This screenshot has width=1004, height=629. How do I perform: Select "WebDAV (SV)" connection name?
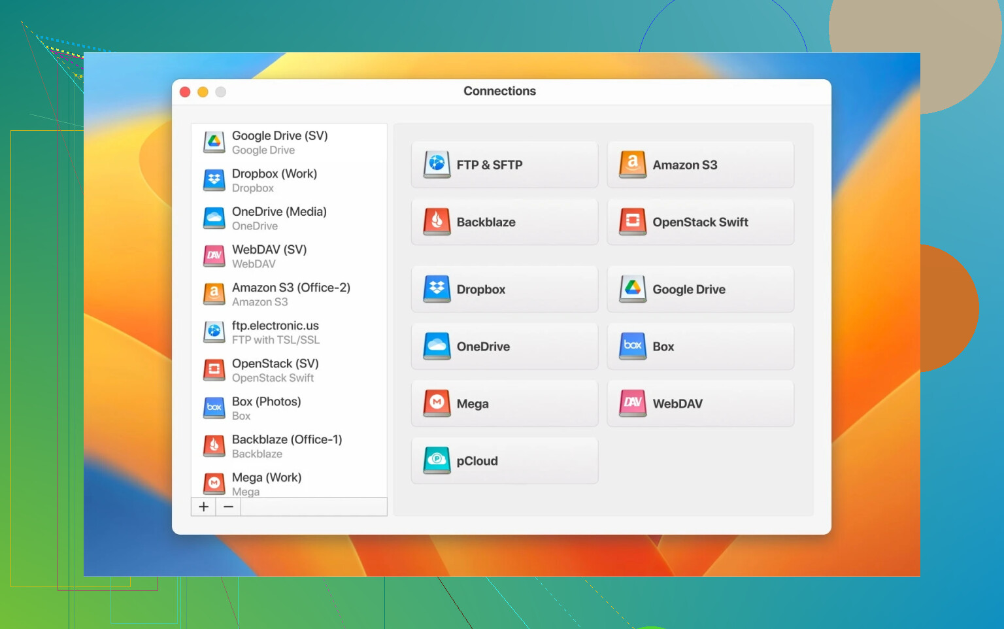[x=269, y=250]
